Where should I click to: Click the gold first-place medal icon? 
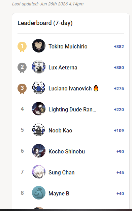coord(22,47)
